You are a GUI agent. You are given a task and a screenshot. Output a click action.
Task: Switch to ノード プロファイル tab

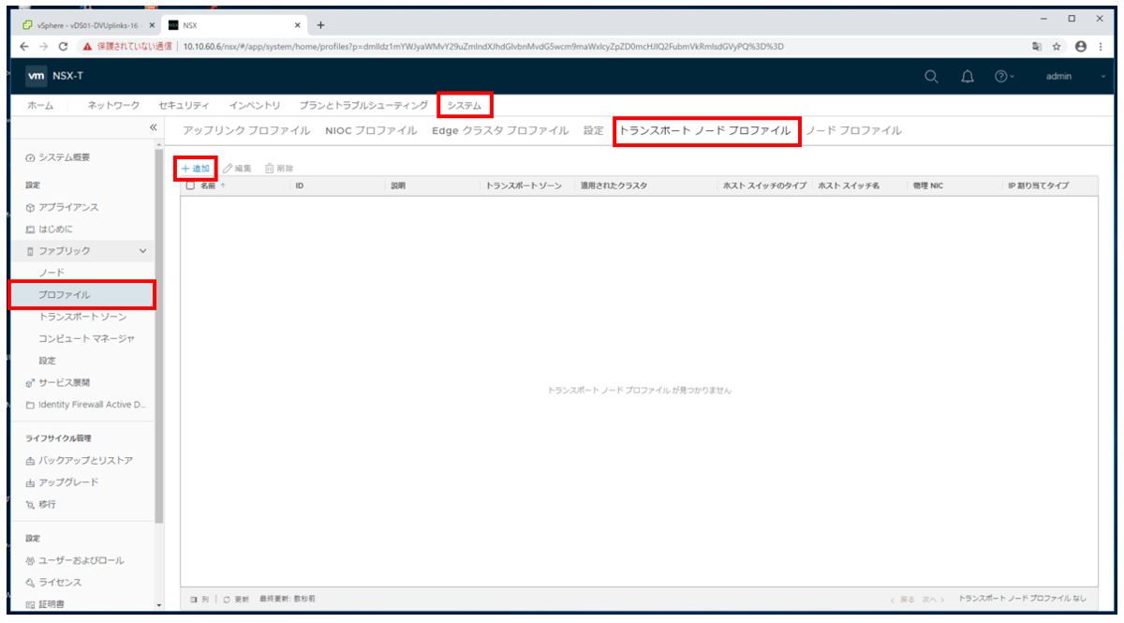(x=853, y=131)
